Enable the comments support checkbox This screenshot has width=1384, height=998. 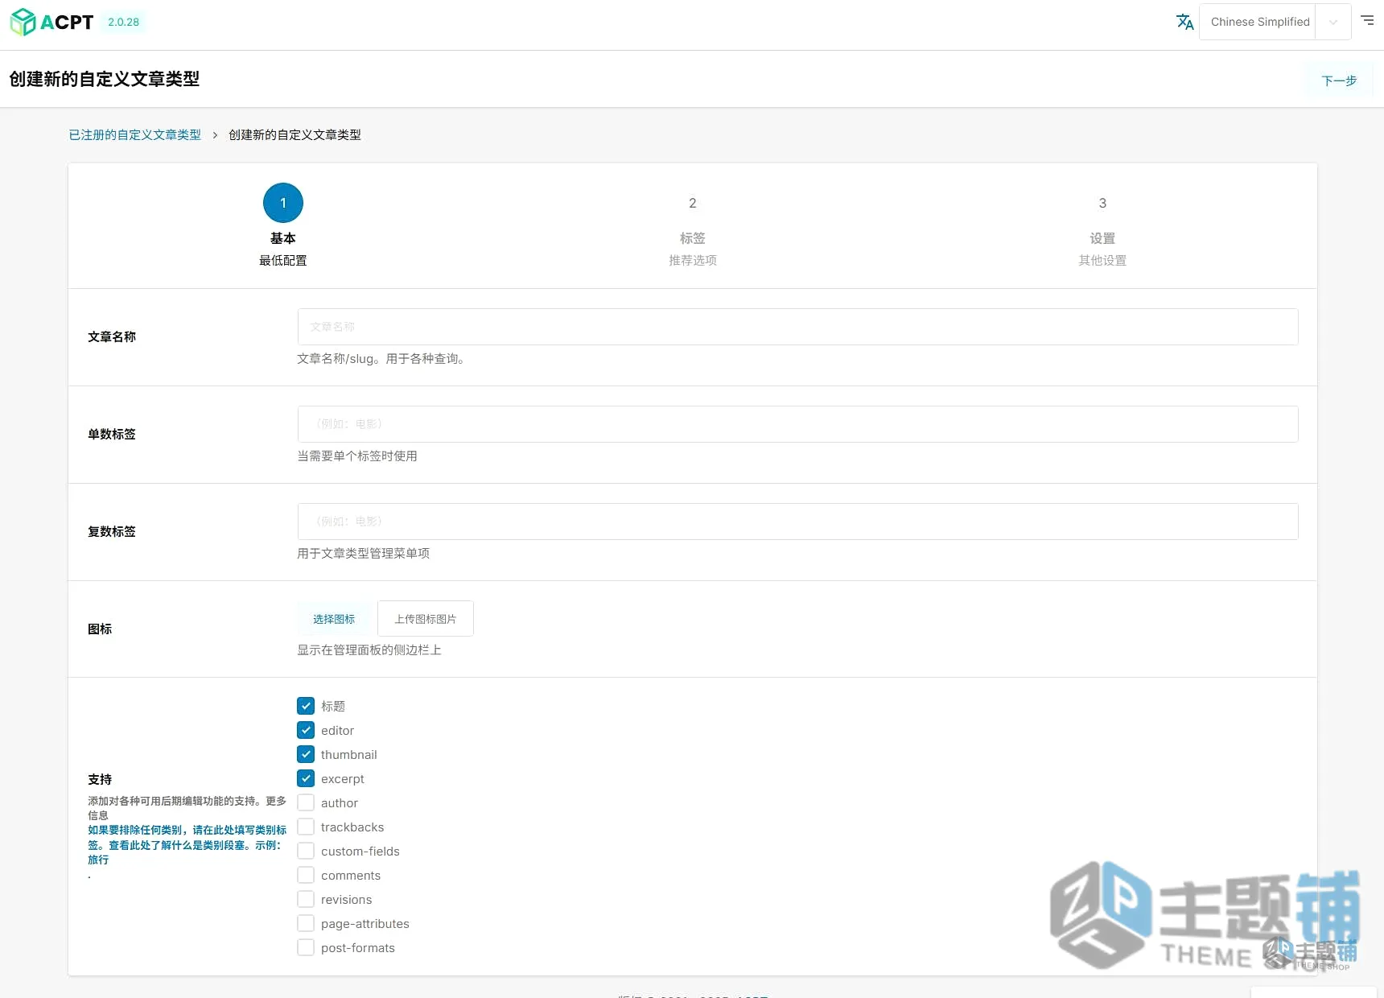point(306,875)
